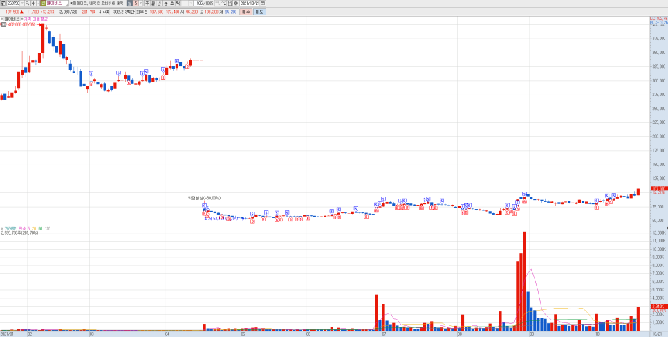Expand the dropdown beside the speaker icon
The width and height of the screenshot is (668, 337).
(38, 3)
